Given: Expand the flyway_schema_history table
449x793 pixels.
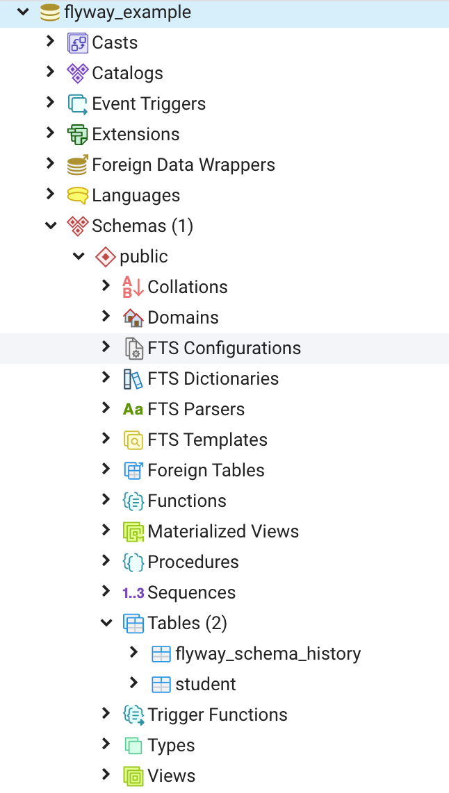Looking at the screenshot, I should coord(133,653).
